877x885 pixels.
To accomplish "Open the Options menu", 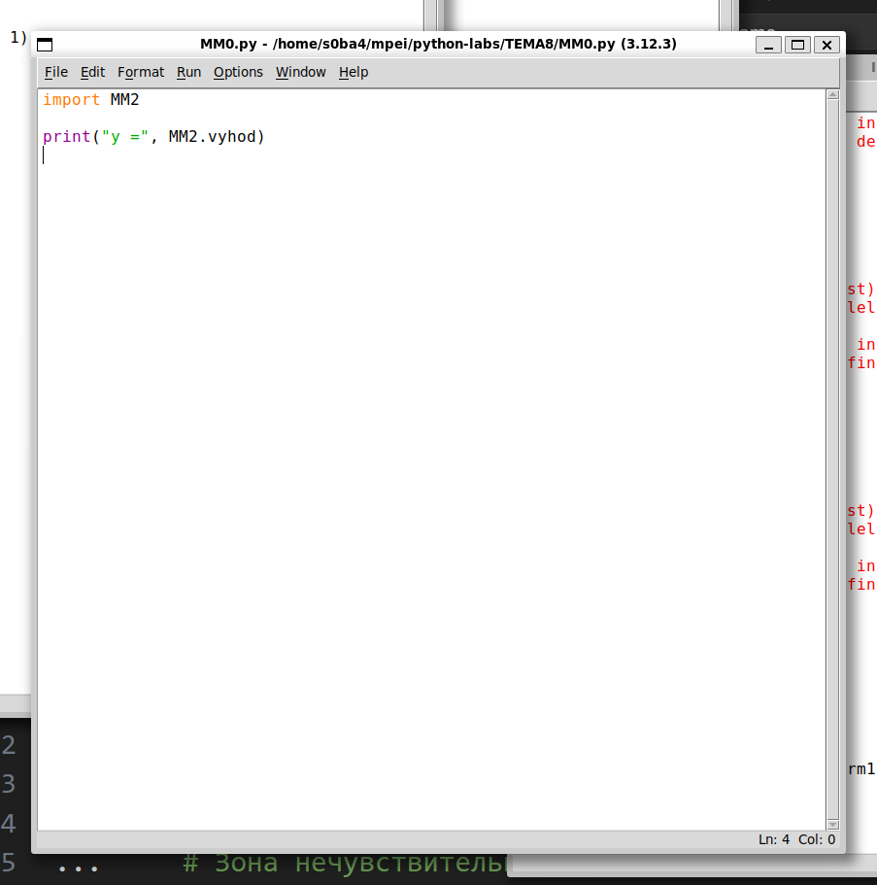I will [238, 72].
